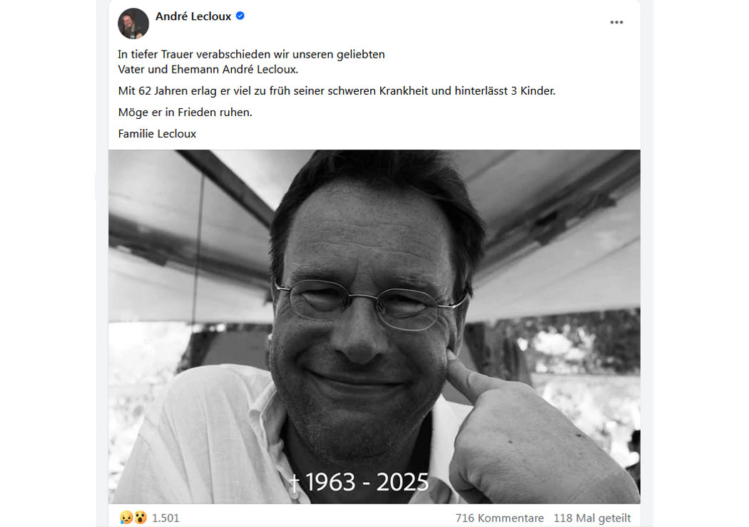The height and width of the screenshot is (527, 749).
Task: Click the Möge er in Frieden ruhen line
Action: 185,113
